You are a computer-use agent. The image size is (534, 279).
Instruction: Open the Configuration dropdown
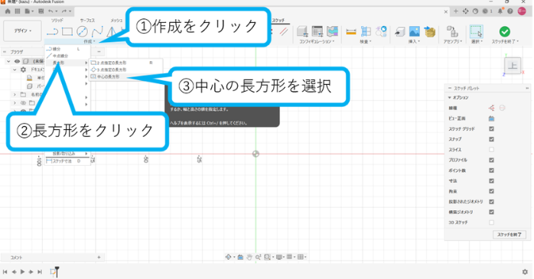coord(317,41)
